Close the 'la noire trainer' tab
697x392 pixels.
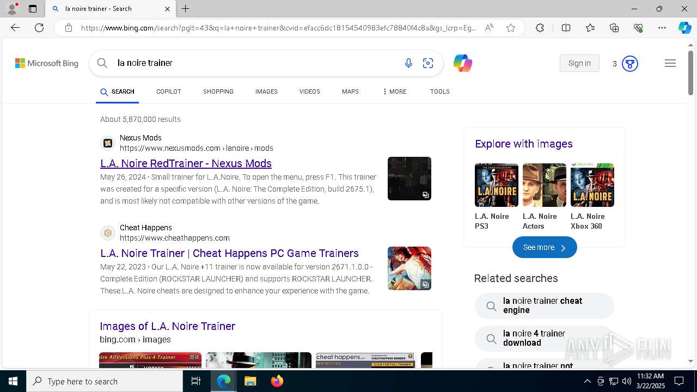(x=167, y=9)
